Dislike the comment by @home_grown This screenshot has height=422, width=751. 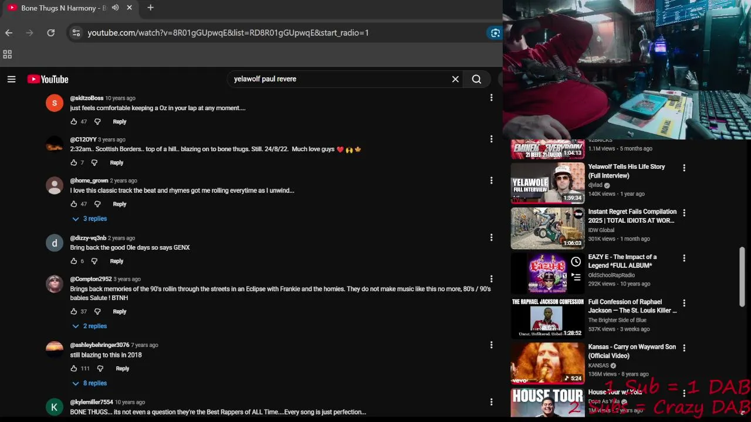(x=97, y=204)
